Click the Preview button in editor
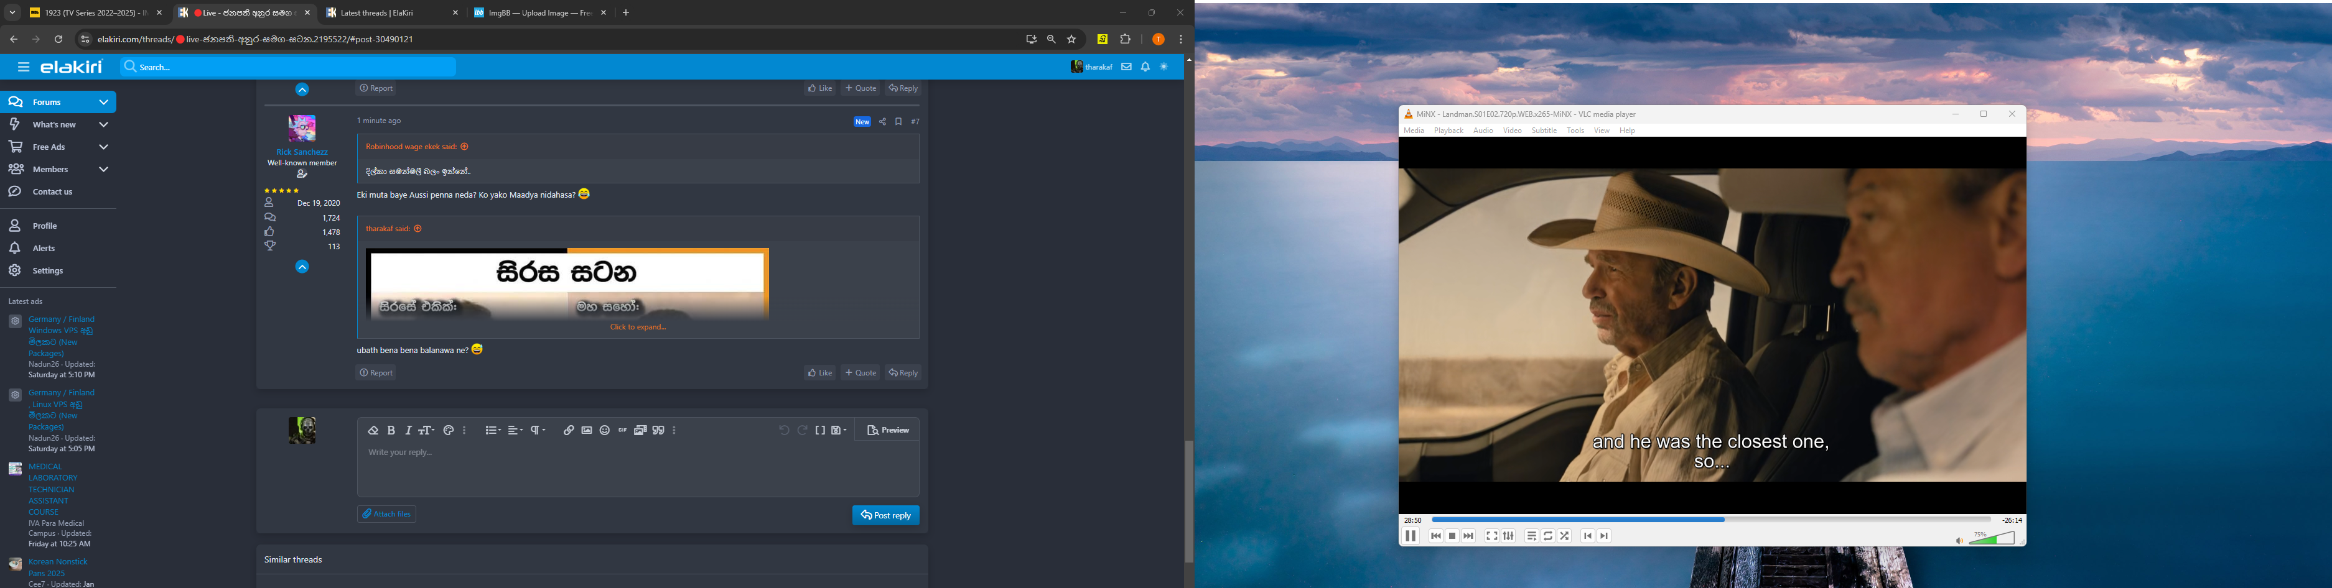The image size is (2332, 588). click(x=888, y=431)
